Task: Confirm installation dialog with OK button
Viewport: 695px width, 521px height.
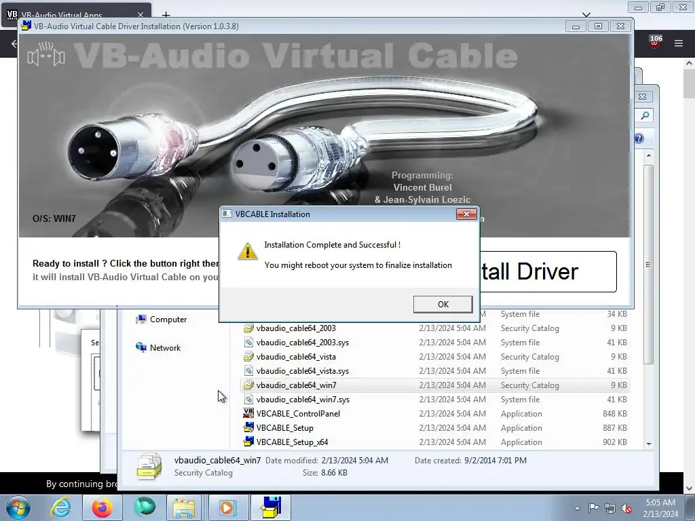Action: tap(443, 305)
